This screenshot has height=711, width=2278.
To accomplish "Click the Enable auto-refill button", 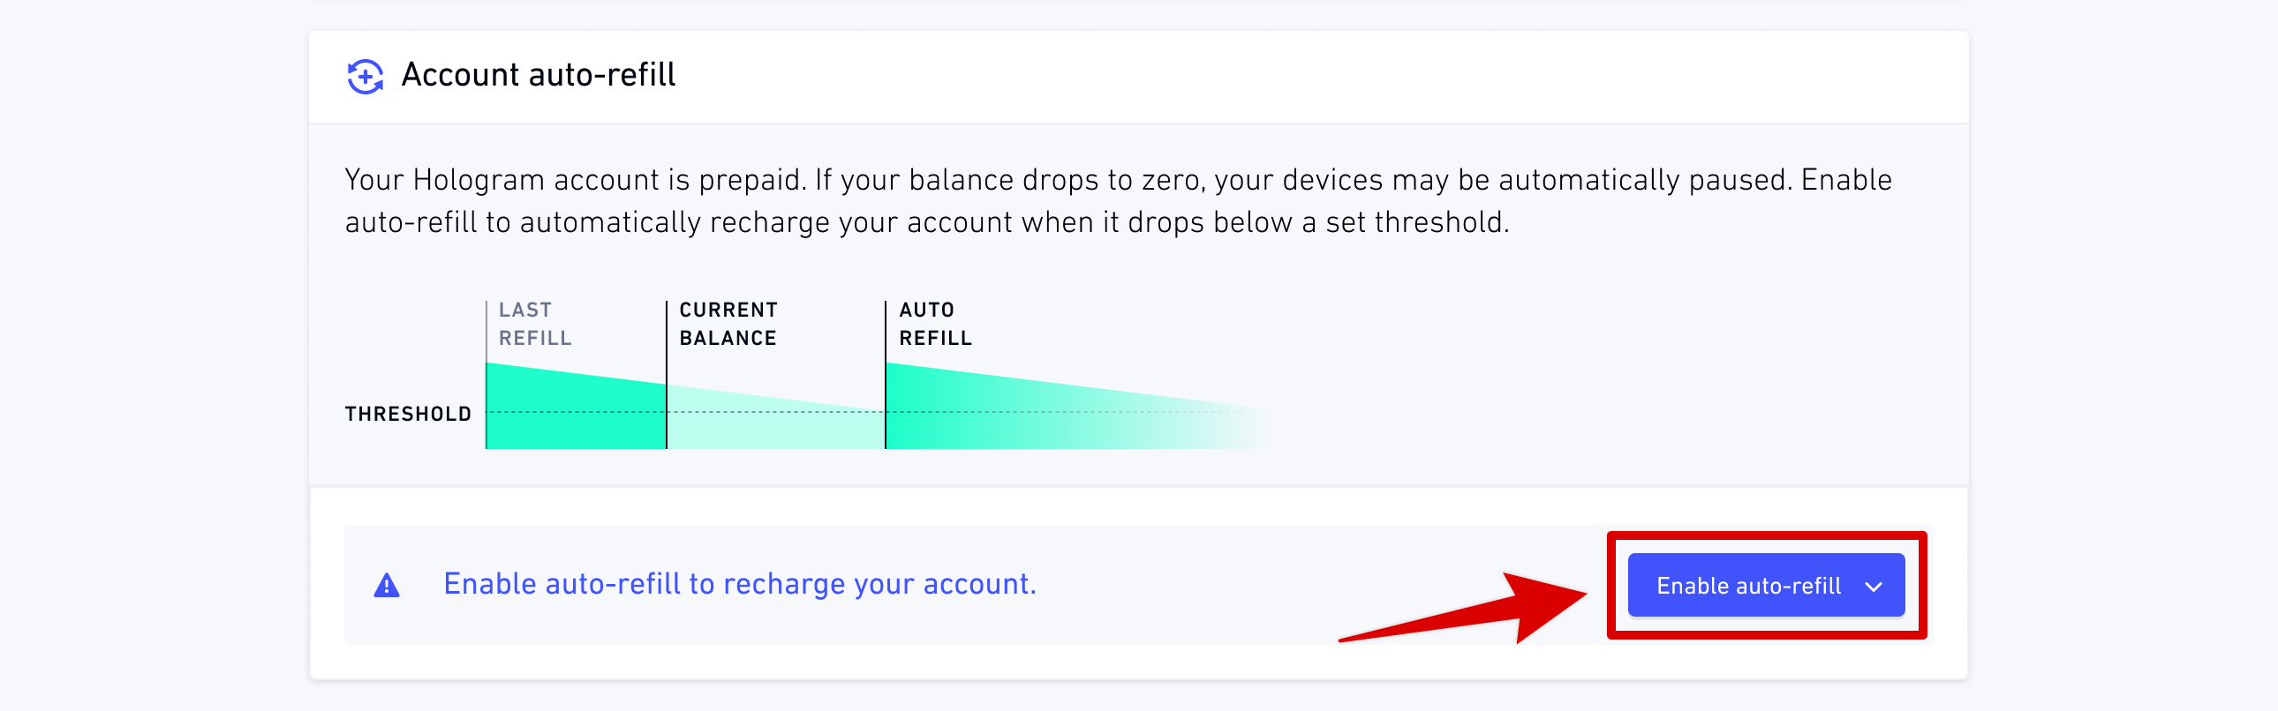I will 1765,585.
